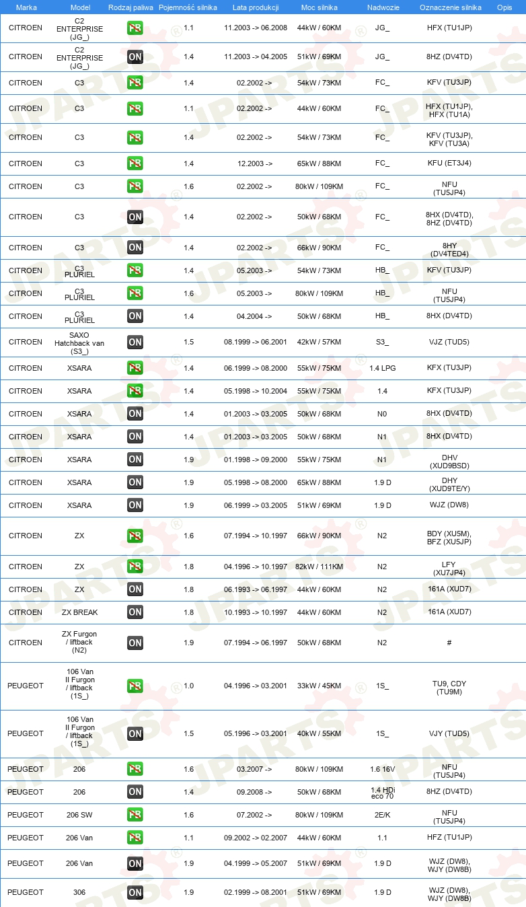Screen dimensions: 526x907
Task: Click the ON icon in the XSARA DHV row
Action: click(x=135, y=460)
